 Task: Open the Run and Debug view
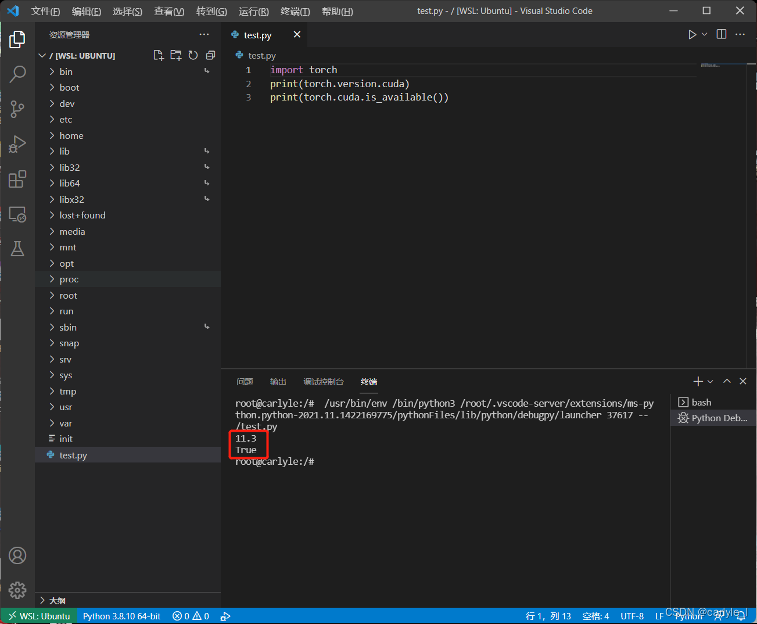[x=17, y=144]
